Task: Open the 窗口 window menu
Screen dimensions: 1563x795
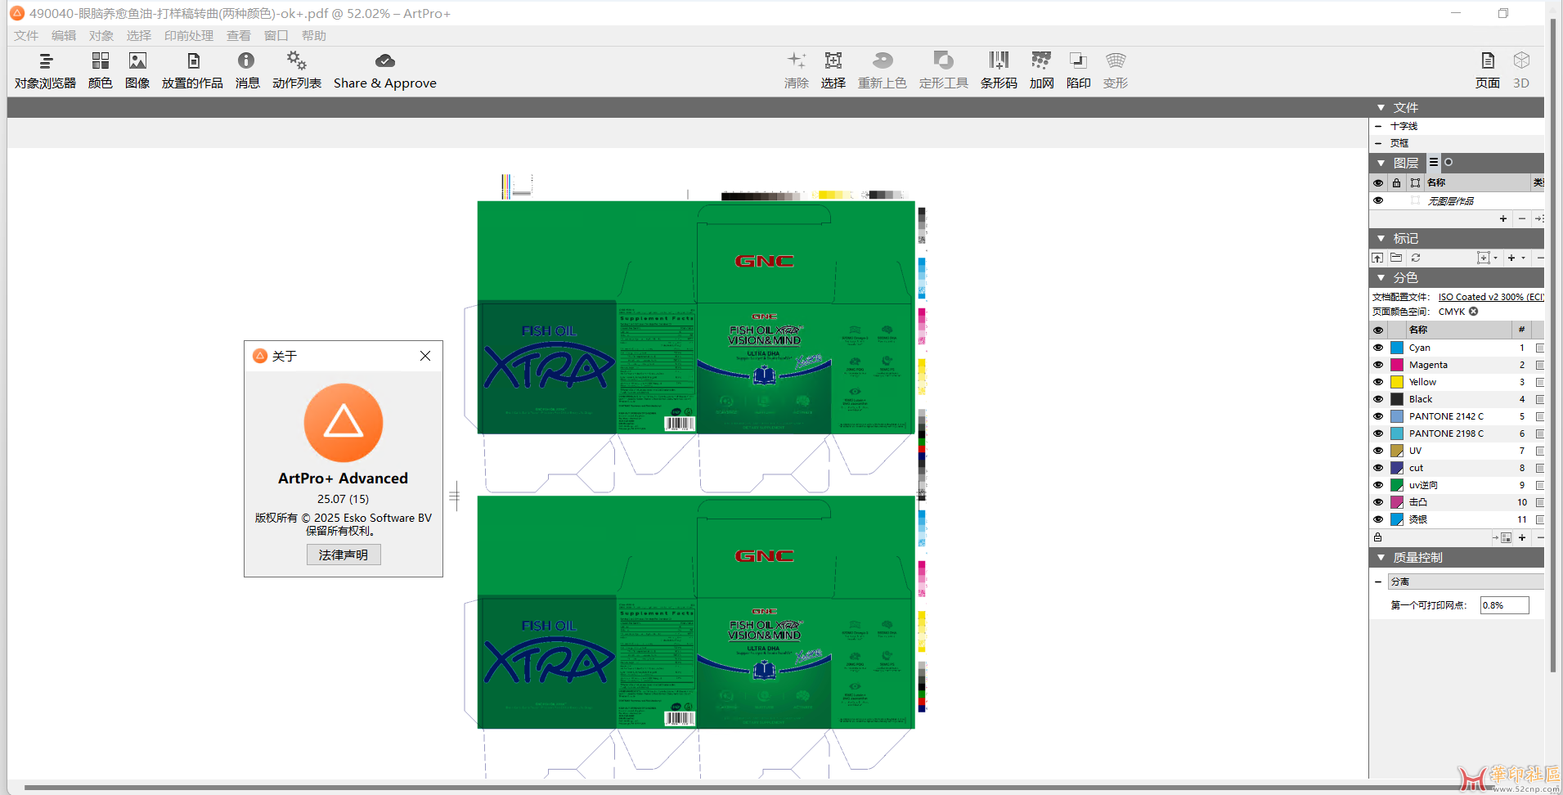Action: (x=276, y=36)
